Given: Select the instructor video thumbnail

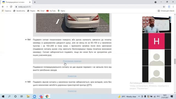Looking at the screenshot, I should (156, 24).
